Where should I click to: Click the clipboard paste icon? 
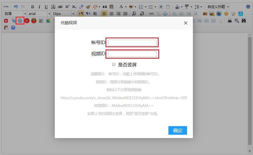[x=6, y=28]
